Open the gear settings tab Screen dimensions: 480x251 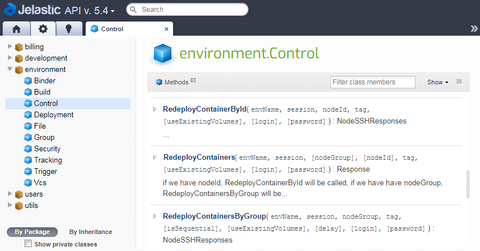(43, 29)
